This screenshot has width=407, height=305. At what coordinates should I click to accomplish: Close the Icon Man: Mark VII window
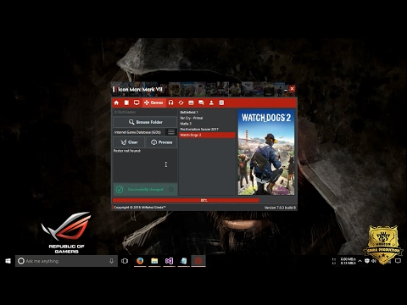[x=292, y=89]
